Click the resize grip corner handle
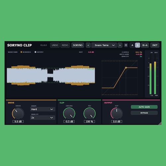 pyautogui.click(x=160, y=124)
